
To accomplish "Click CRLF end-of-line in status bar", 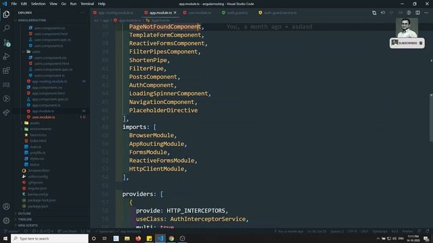I will click(x=364, y=231).
